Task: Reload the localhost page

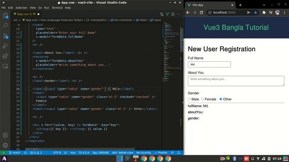Action: click(201, 13)
